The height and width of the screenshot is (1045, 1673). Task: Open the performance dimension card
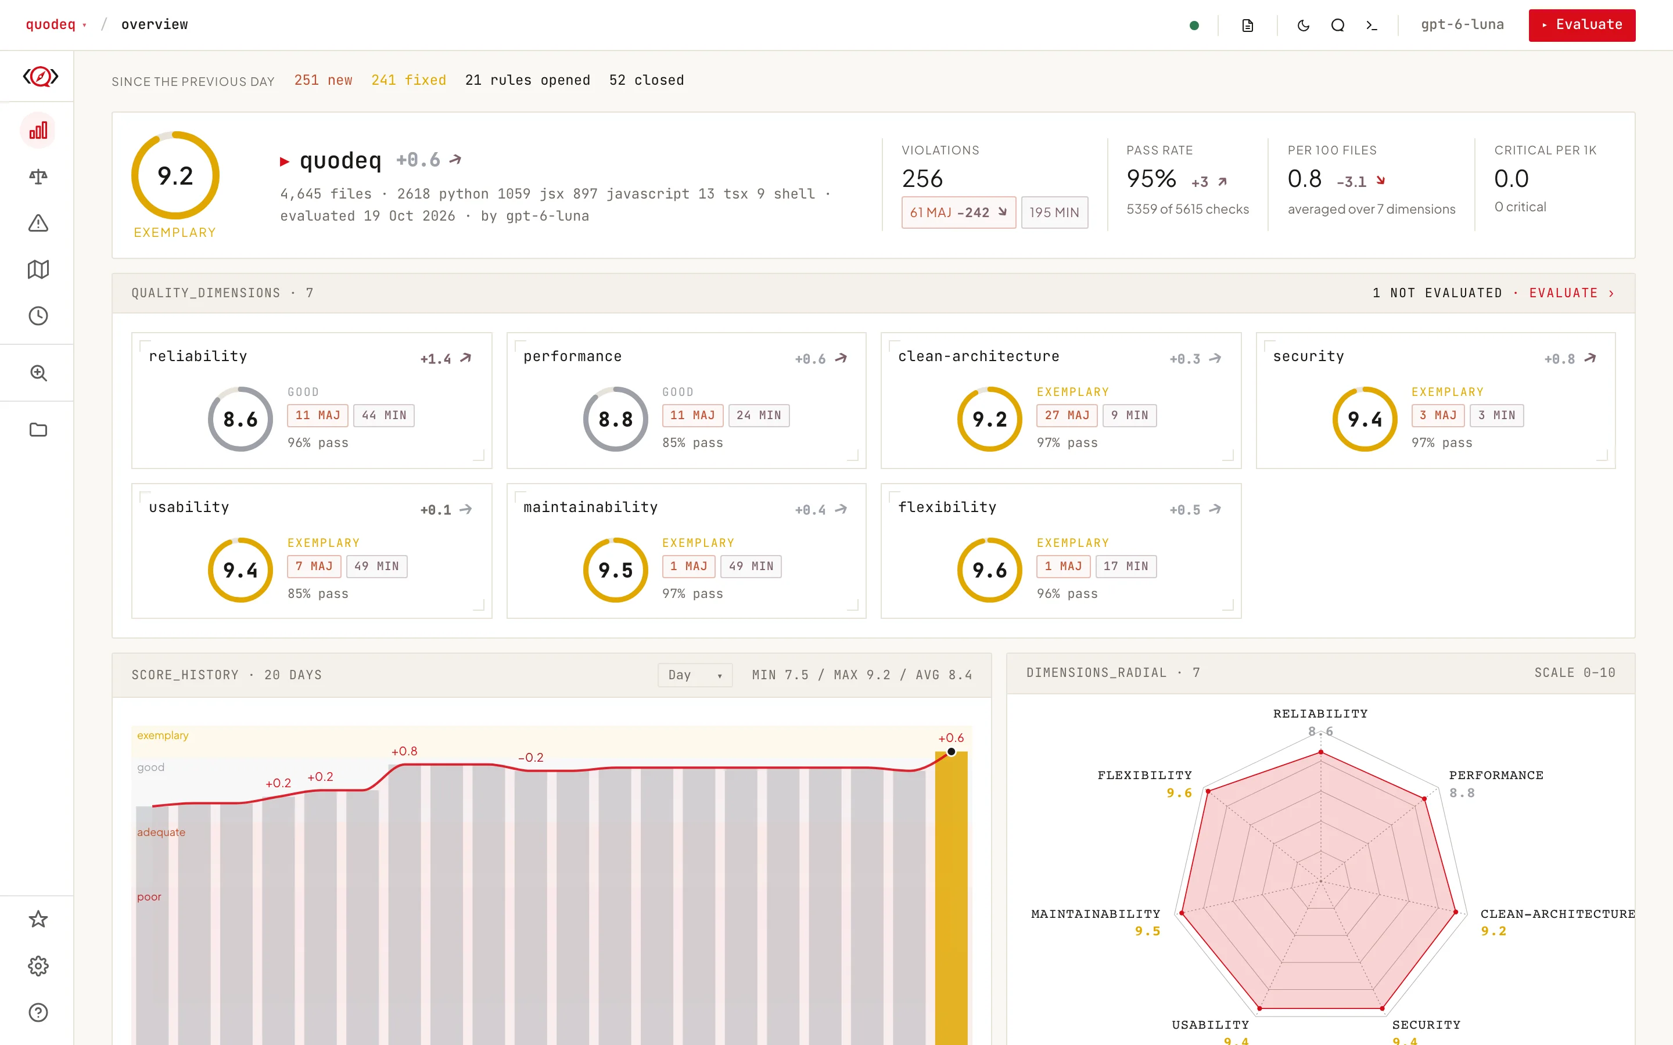[x=686, y=400]
